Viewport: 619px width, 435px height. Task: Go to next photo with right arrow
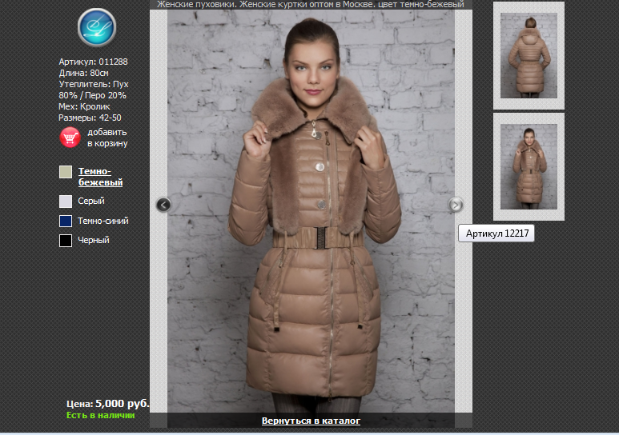point(456,205)
